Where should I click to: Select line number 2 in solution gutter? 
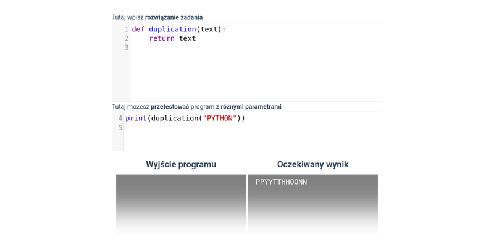(x=127, y=38)
